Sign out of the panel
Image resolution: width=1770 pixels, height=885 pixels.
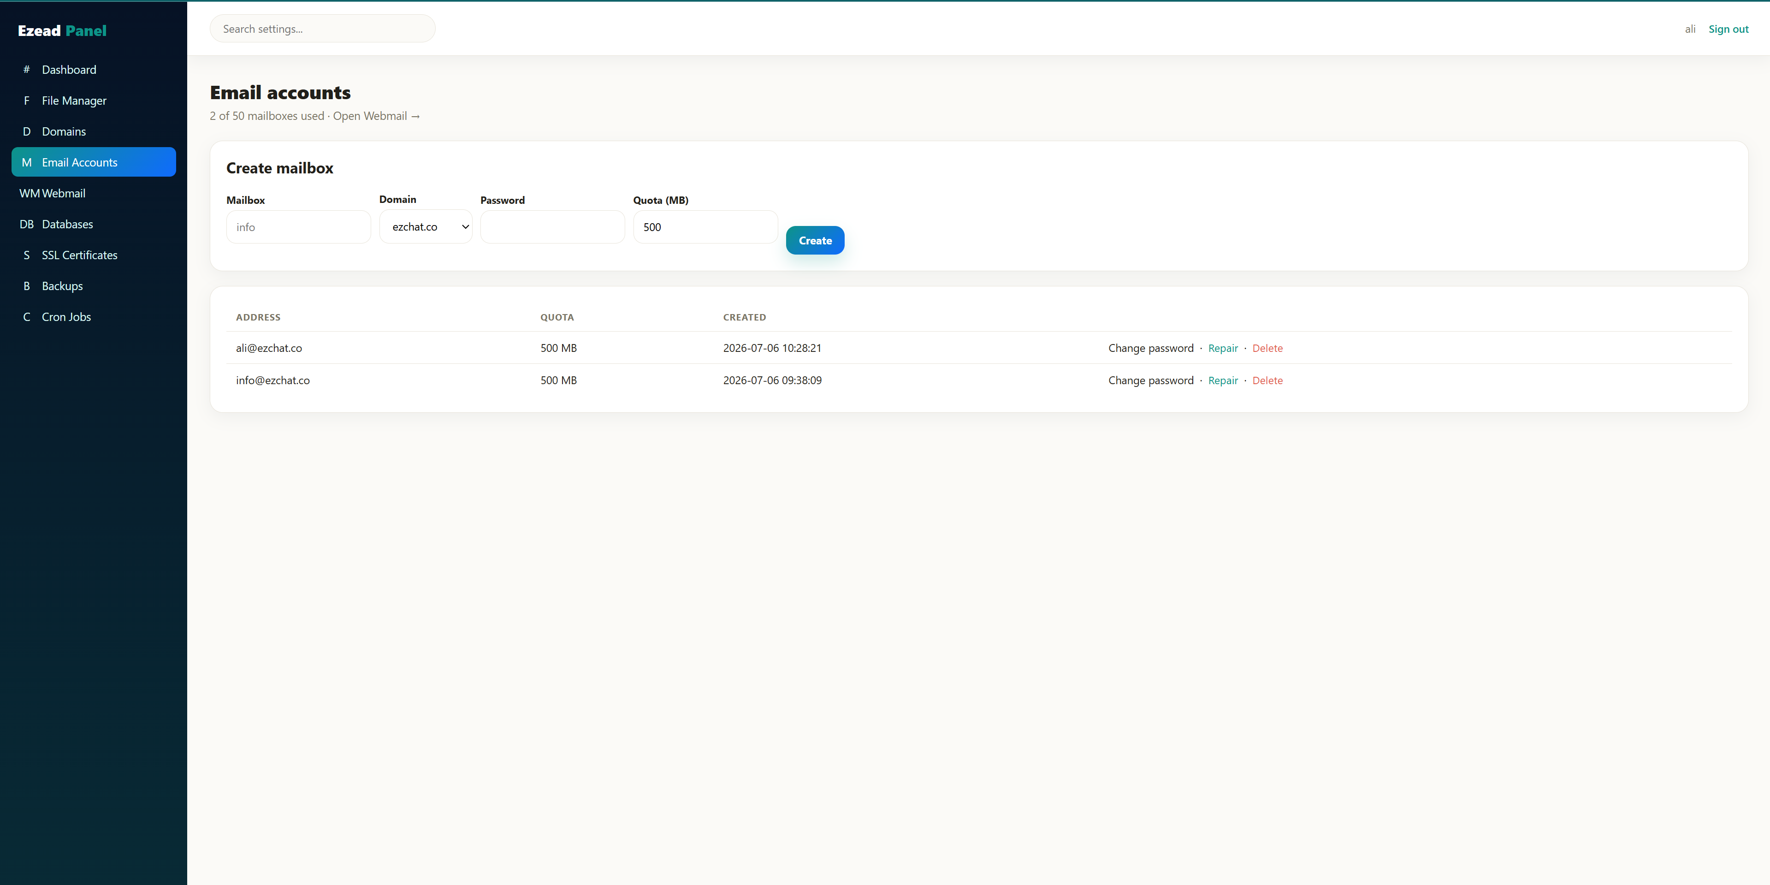[x=1728, y=29]
